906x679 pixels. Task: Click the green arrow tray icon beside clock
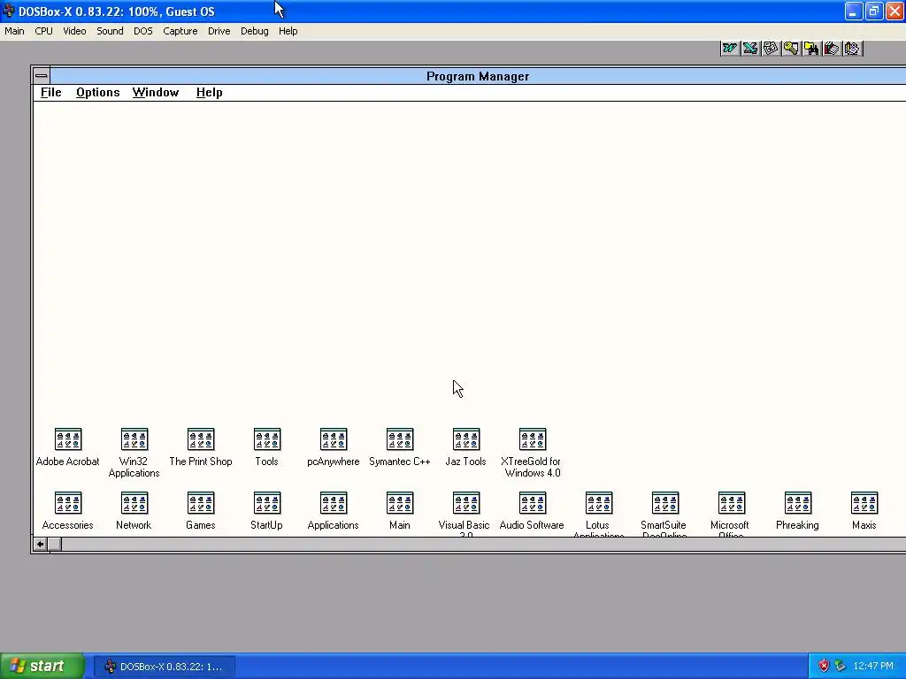pos(841,667)
